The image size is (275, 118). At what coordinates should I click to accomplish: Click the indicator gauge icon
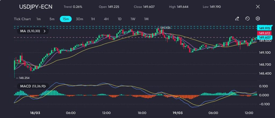click(x=247, y=19)
